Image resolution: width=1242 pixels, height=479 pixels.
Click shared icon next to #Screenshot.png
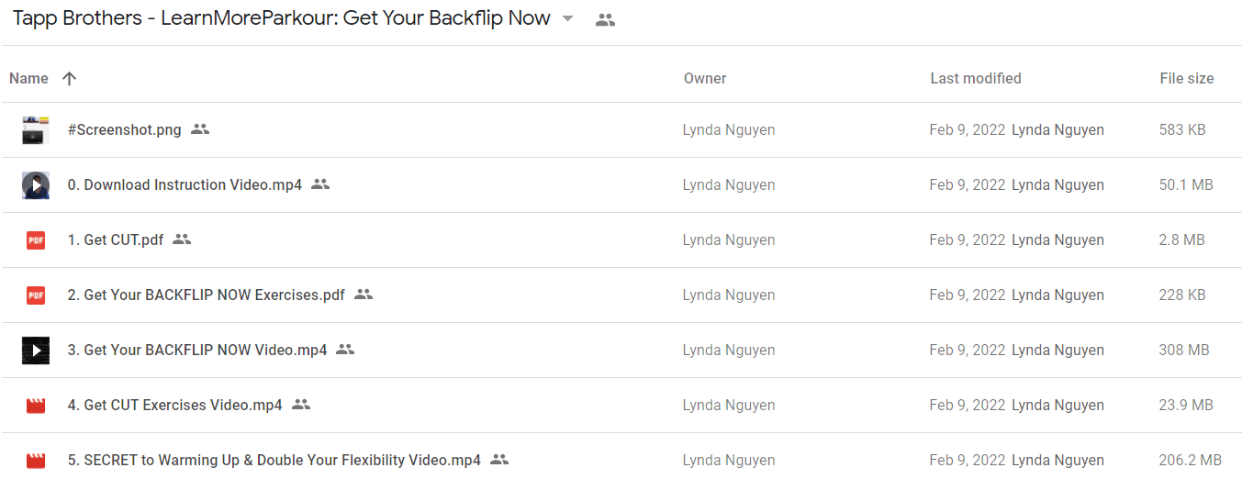click(200, 129)
